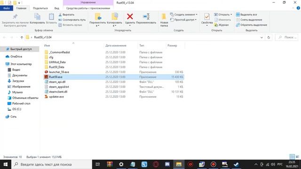Click the Properties (Свойства) icon

click(x=207, y=17)
